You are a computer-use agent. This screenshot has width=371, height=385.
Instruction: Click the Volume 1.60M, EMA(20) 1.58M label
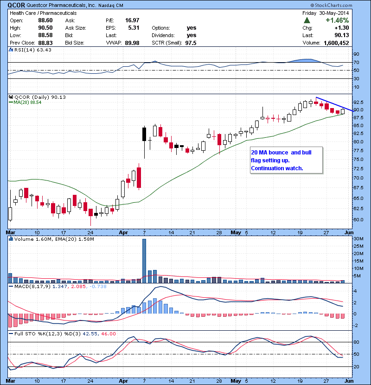(54, 239)
